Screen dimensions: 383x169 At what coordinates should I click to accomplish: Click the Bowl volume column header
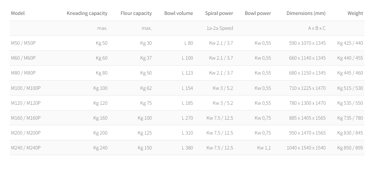tap(178, 13)
